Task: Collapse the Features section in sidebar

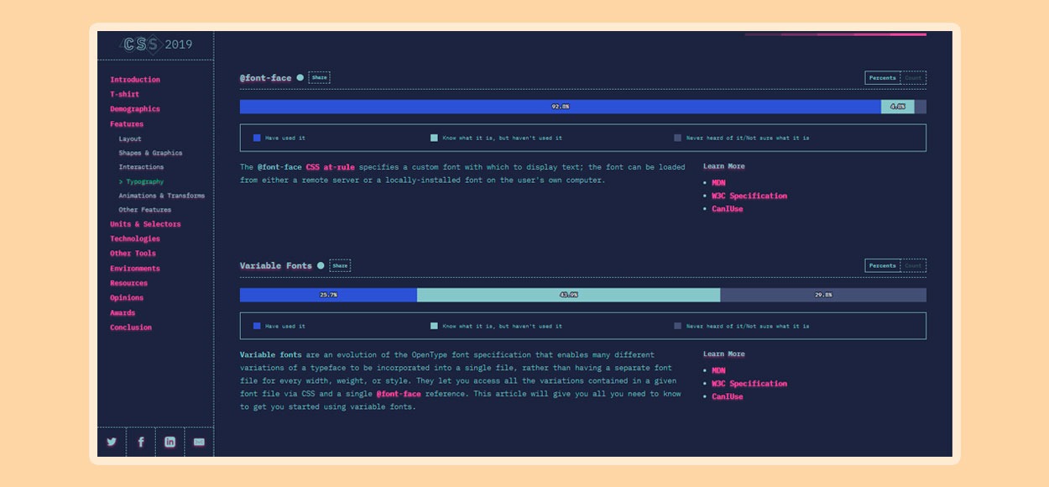Action: coord(127,124)
